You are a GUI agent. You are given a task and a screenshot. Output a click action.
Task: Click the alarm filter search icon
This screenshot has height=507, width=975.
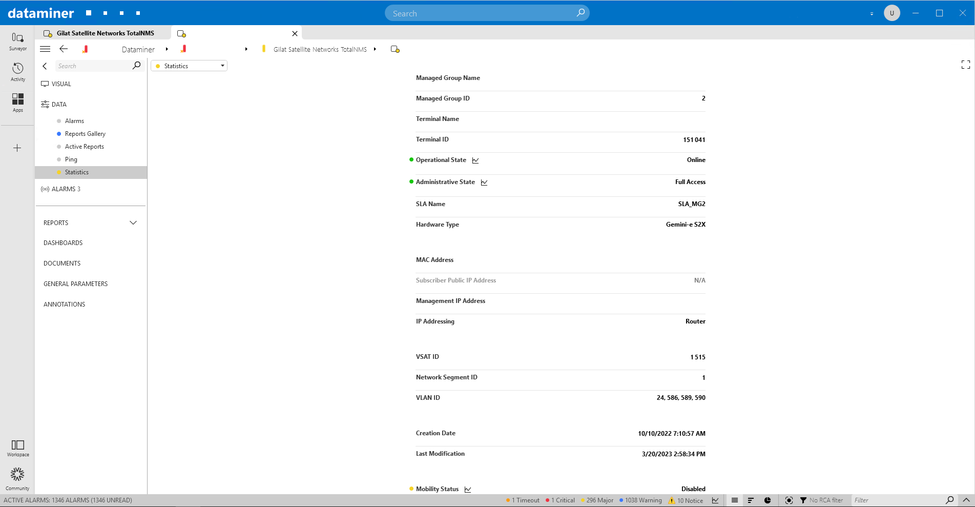tap(950, 500)
